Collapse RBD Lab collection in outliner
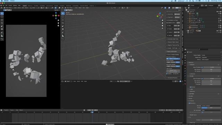This screenshot has height=125, width=222. pos(187,31)
